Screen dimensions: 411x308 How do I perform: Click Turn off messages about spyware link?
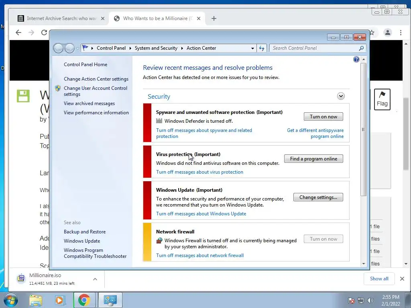(x=204, y=133)
